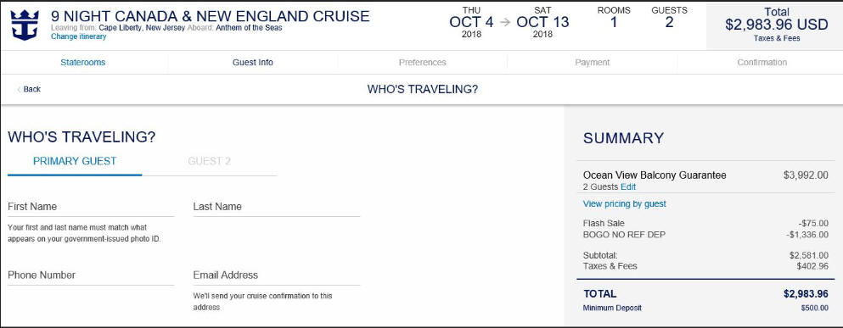Open View pricing by guest
Image resolution: width=843 pixels, height=328 pixels.
[x=624, y=204]
